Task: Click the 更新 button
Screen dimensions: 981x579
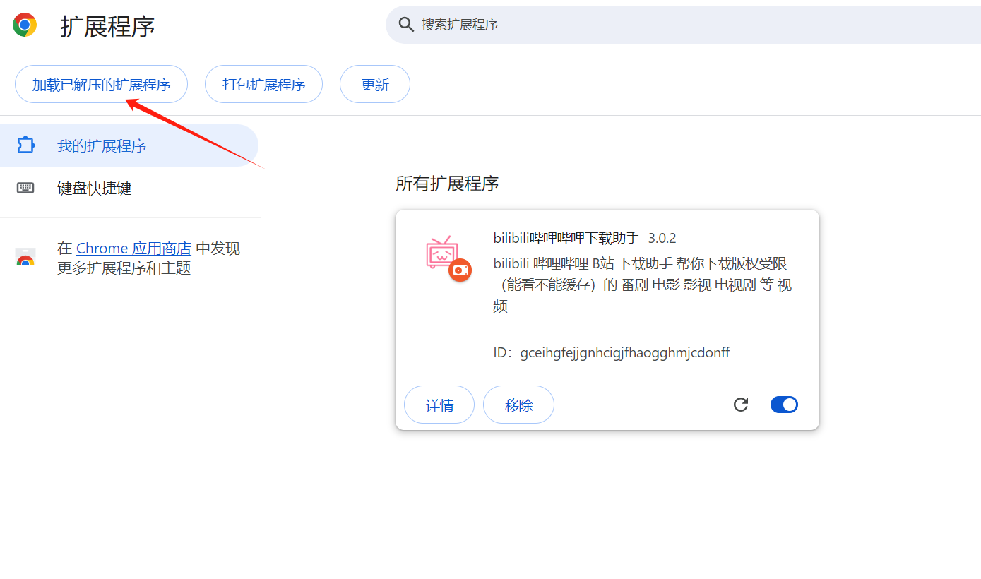Action: [x=375, y=85]
